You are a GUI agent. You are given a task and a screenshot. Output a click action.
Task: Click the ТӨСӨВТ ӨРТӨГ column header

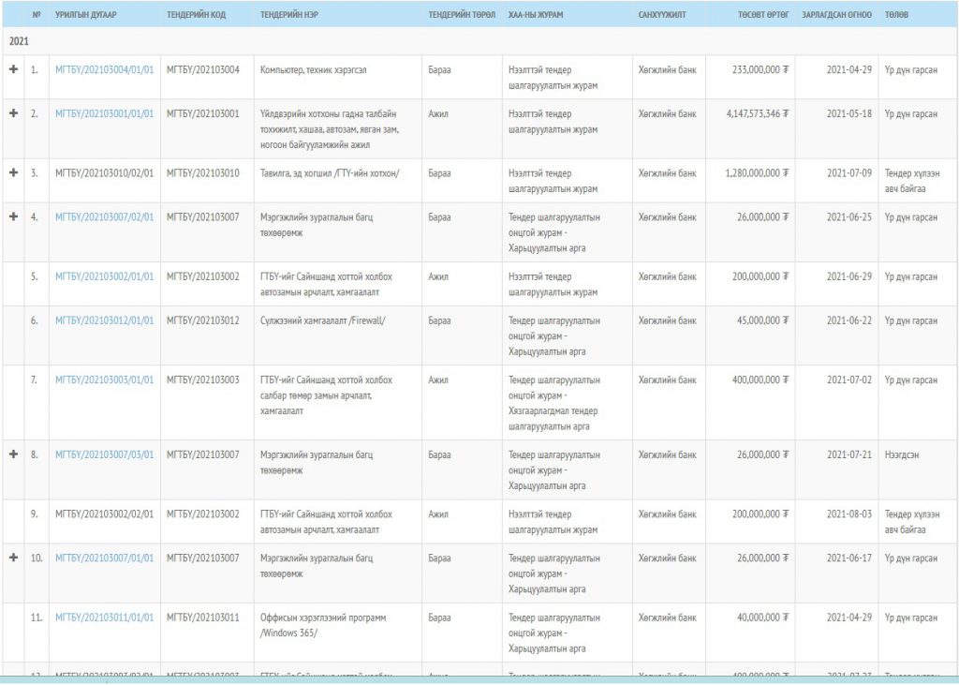tap(763, 15)
